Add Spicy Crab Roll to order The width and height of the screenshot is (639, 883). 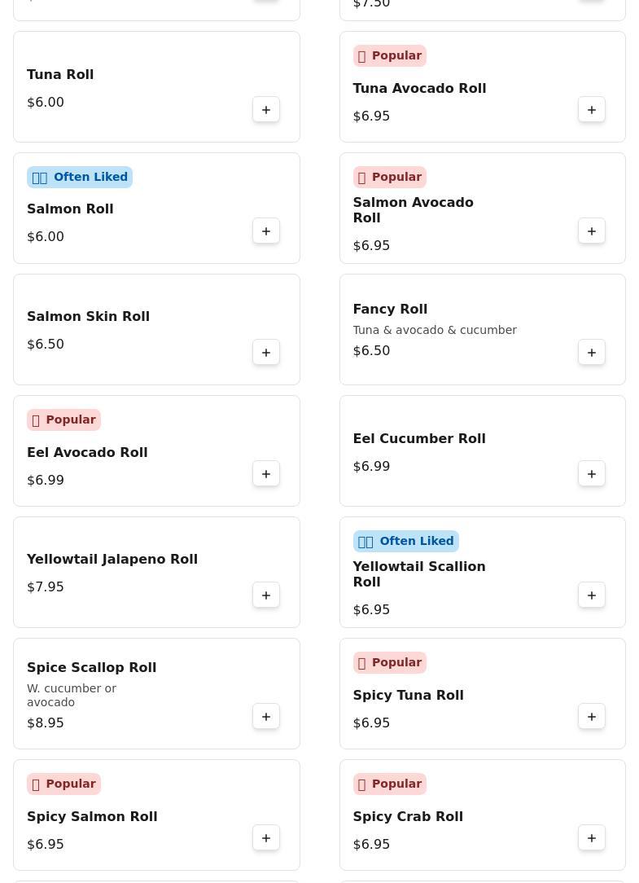tap(592, 838)
